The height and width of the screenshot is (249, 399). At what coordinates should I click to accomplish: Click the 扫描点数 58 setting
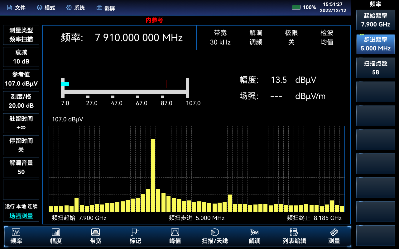point(375,68)
